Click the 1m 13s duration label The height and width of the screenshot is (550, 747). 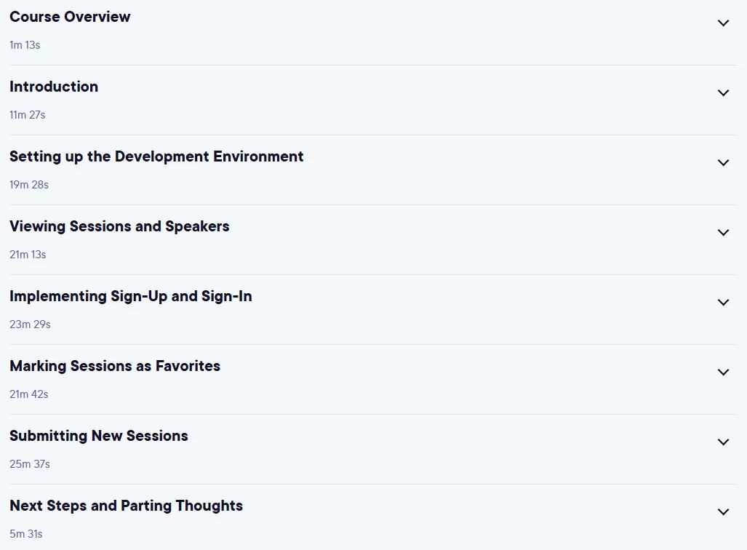click(x=25, y=45)
